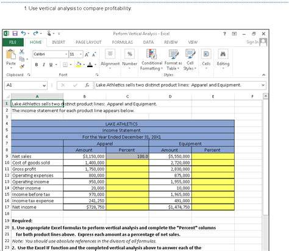Select the Apparel Net sales percent cell 100.0
This screenshot has height=251, width=289.
tap(127, 156)
